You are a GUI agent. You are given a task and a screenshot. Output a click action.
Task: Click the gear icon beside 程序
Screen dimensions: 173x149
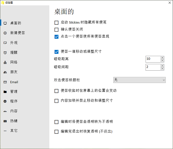click(5, 101)
